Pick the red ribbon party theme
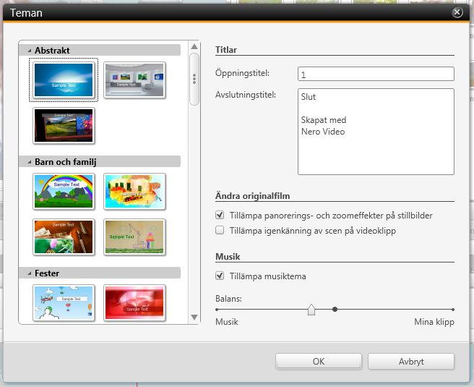 click(x=134, y=302)
